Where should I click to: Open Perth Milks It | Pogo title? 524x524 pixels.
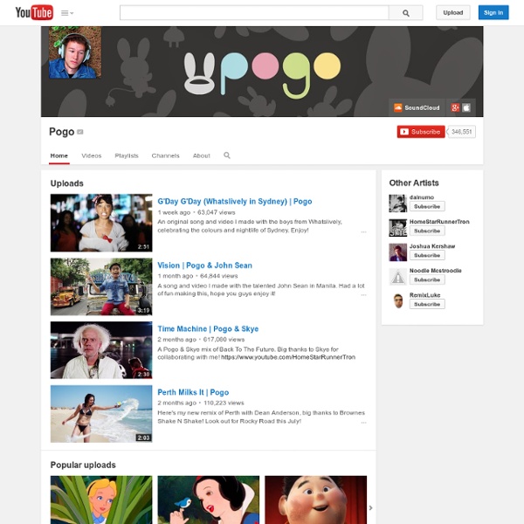pyautogui.click(x=193, y=392)
